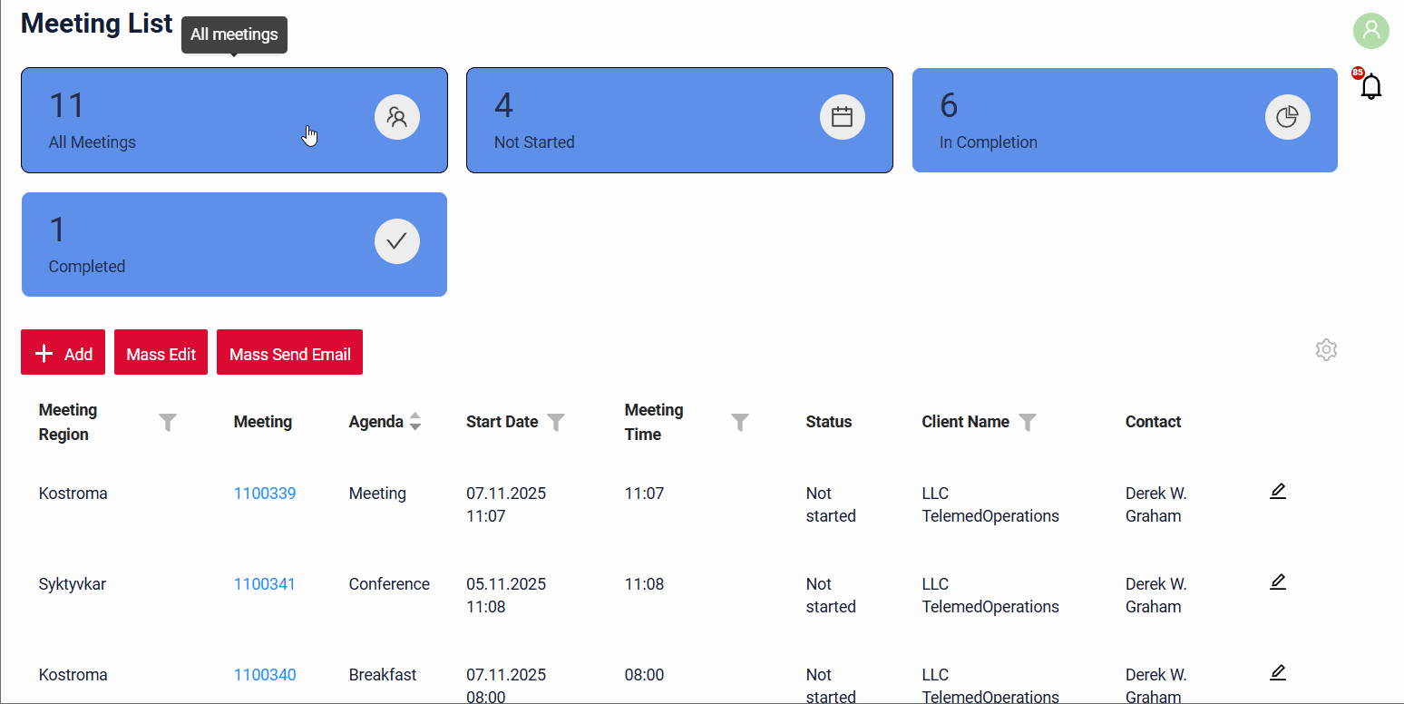Click the Mass Edit button

pos(161,353)
